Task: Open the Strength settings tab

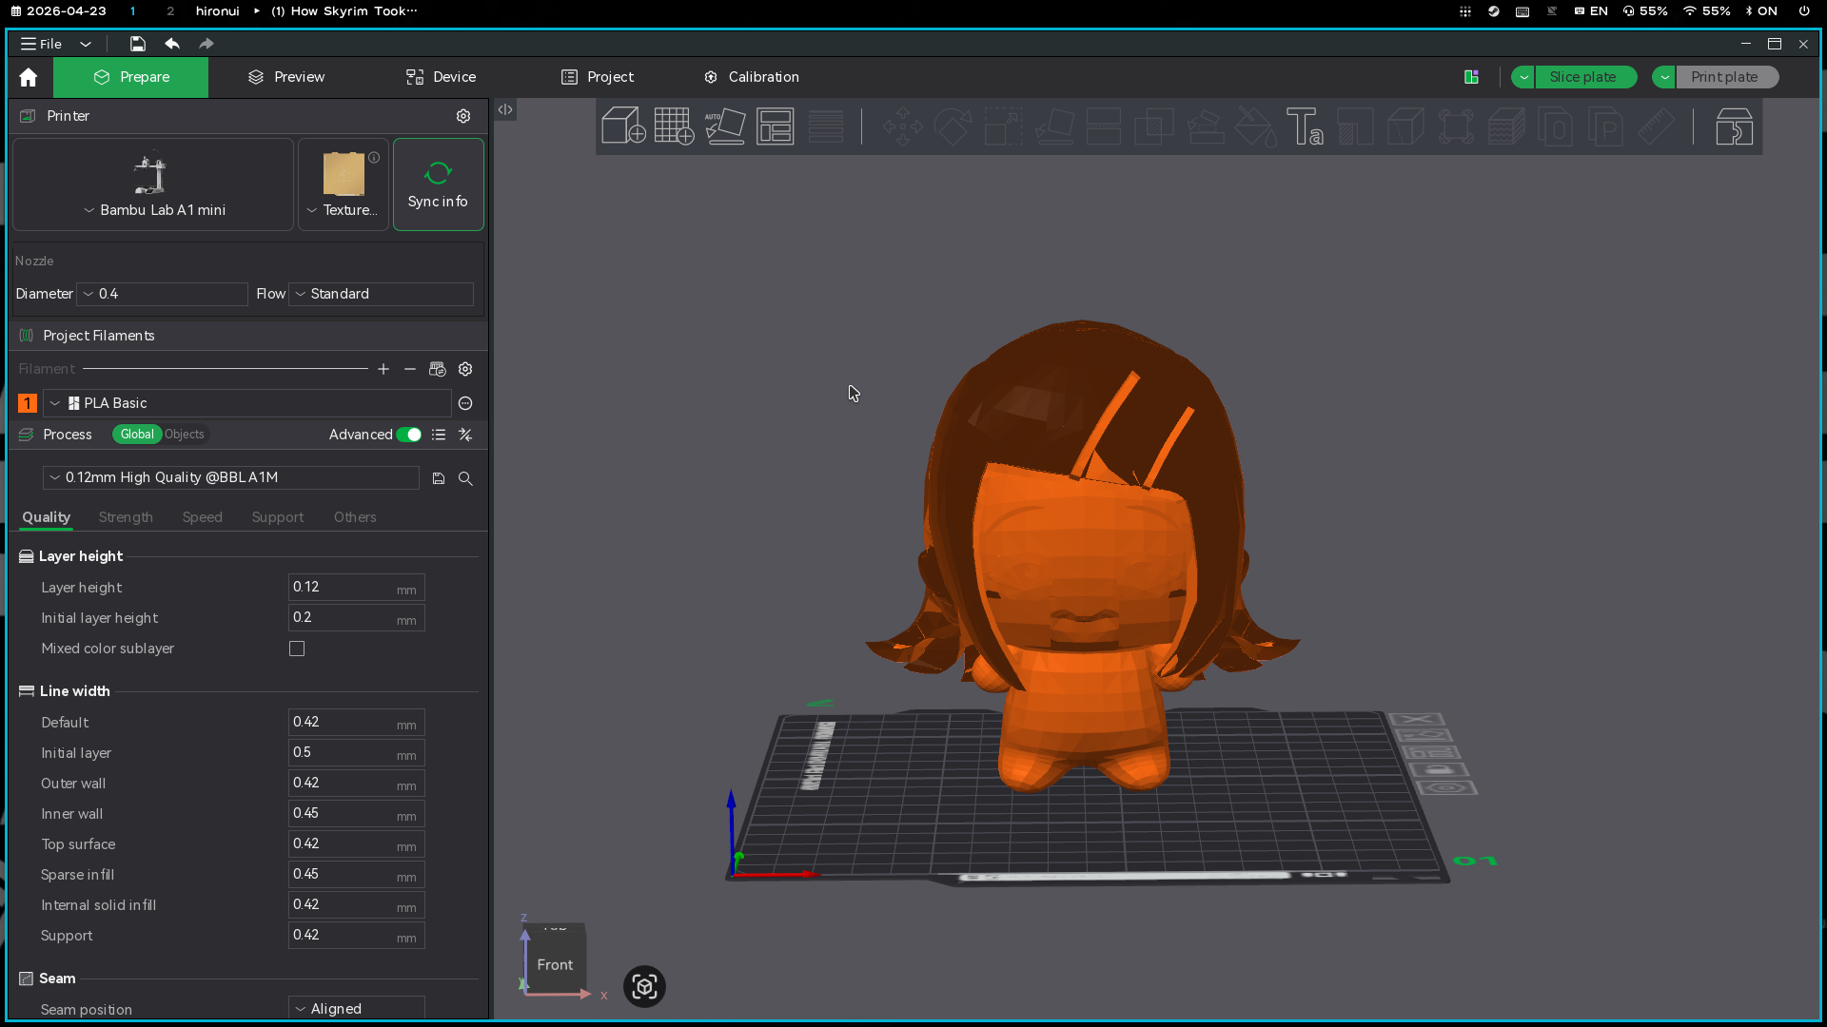Action: pyautogui.click(x=126, y=517)
